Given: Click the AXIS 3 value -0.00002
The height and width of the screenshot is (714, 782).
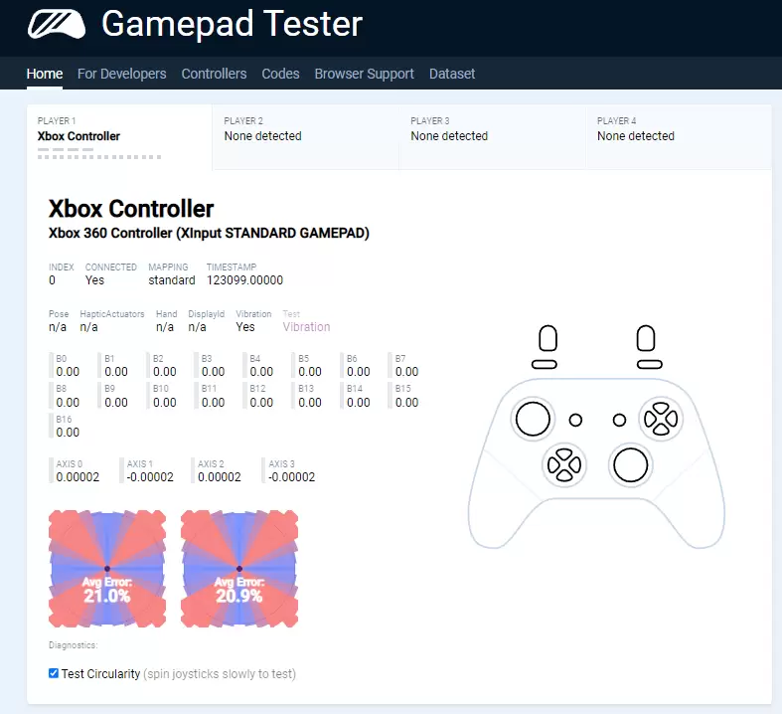Looking at the screenshot, I should 291,477.
